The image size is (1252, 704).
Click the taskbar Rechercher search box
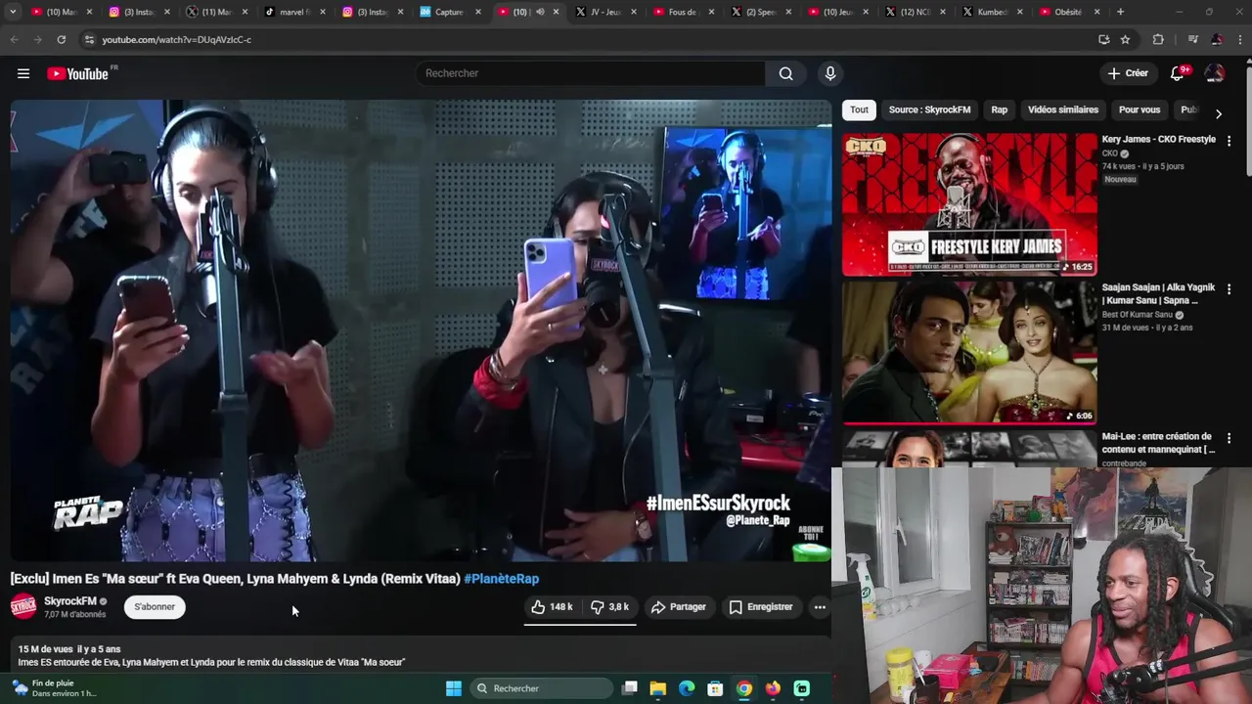541,688
